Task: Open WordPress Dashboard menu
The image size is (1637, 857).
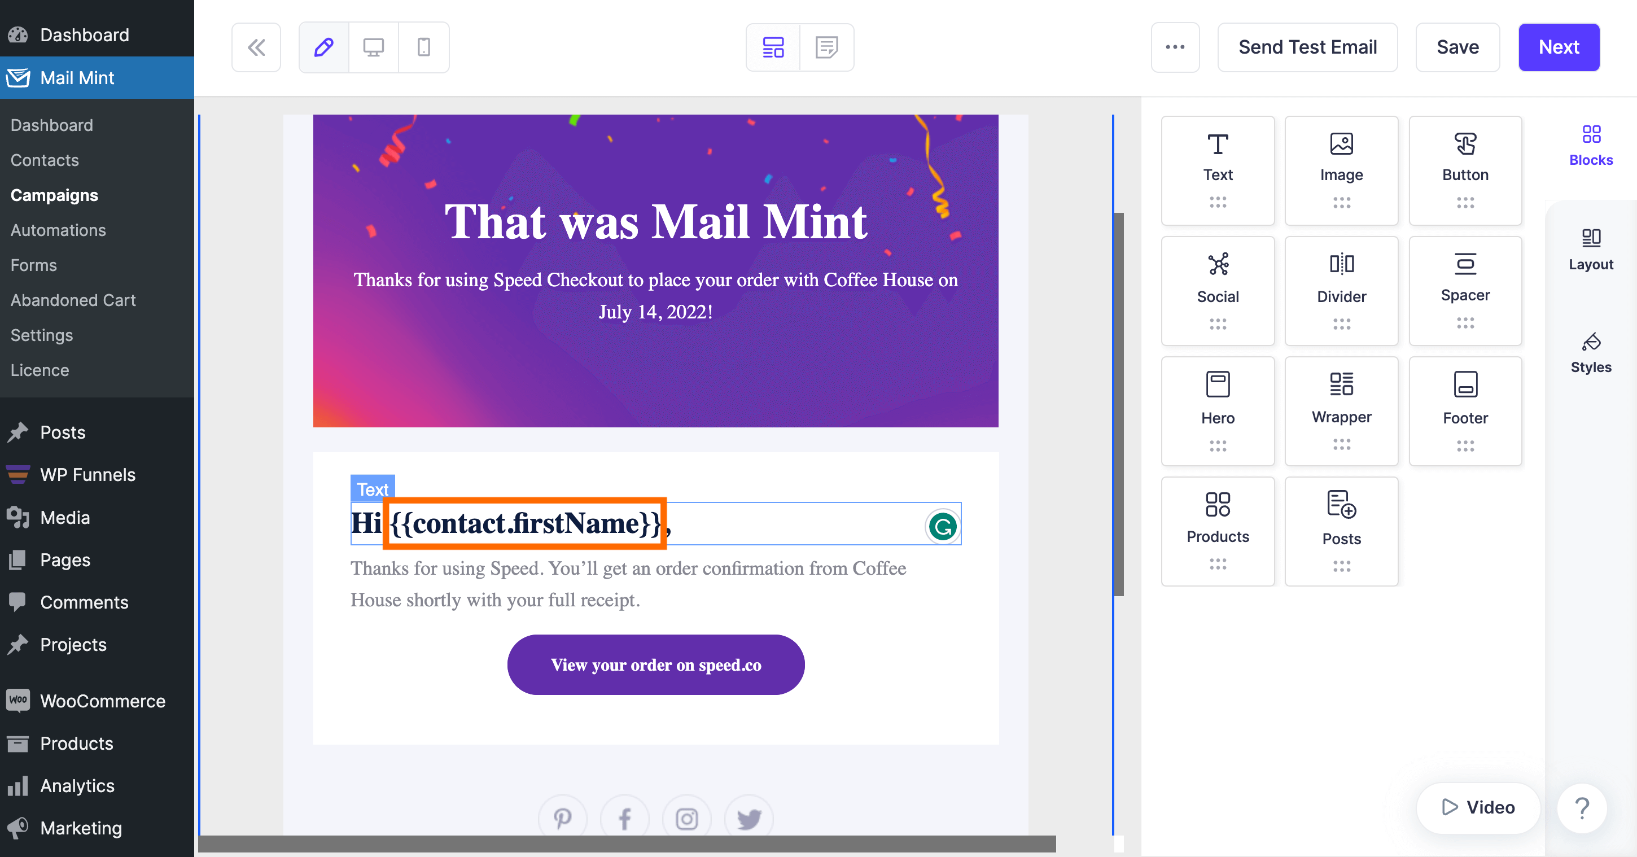Action: [97, 34]
